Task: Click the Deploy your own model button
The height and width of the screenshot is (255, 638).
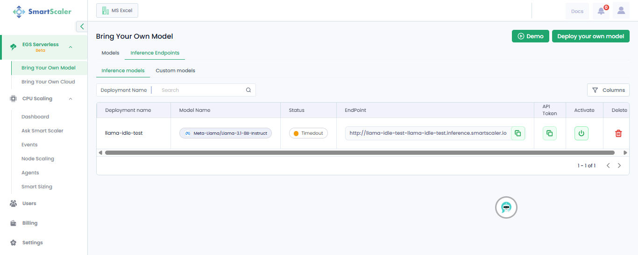Action: click(590, 36)
